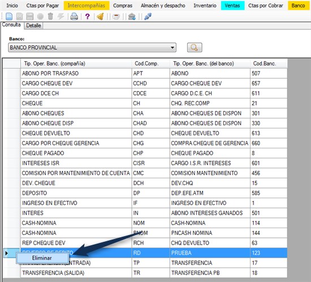Select the ABONO CHEQUE DISP cell
The width and height of the screenshot is (311, 282).
[x=76, y=123]
